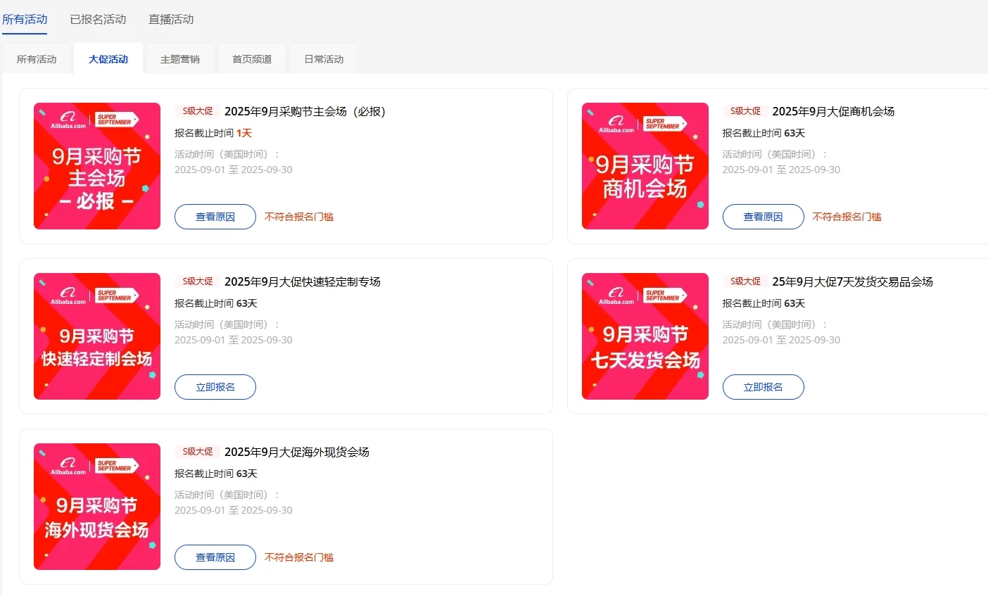Click 立即报名 for 7天发货交易品会场
Screen dimensions: 988x596
pyautogui.click(x=763, y=386)
